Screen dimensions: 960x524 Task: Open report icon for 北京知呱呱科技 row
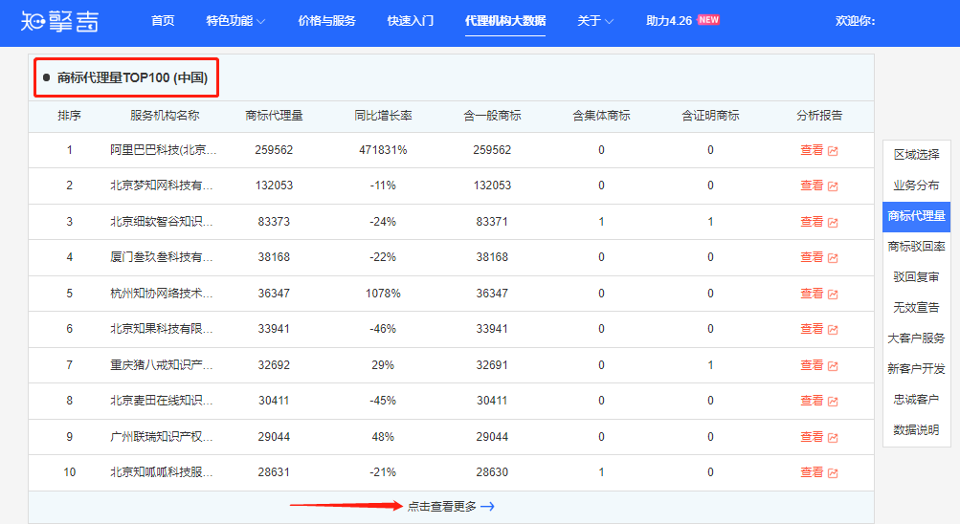coord(833,472)
